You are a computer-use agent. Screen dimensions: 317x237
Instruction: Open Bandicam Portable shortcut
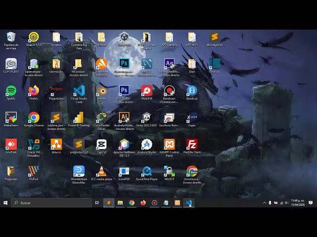[x=169, y=94]
